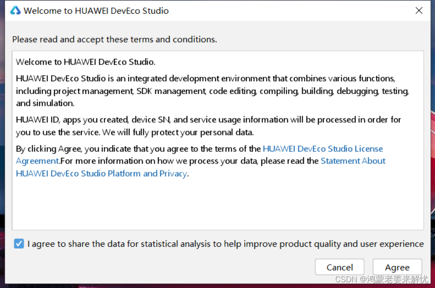The height and width of the screenshot is (288, 435).
Task: Click the Cancel button
Action: 340,267
